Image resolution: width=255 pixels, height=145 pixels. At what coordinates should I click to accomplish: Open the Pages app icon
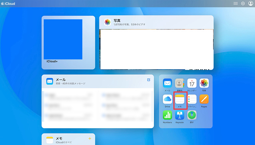(204, 99)
